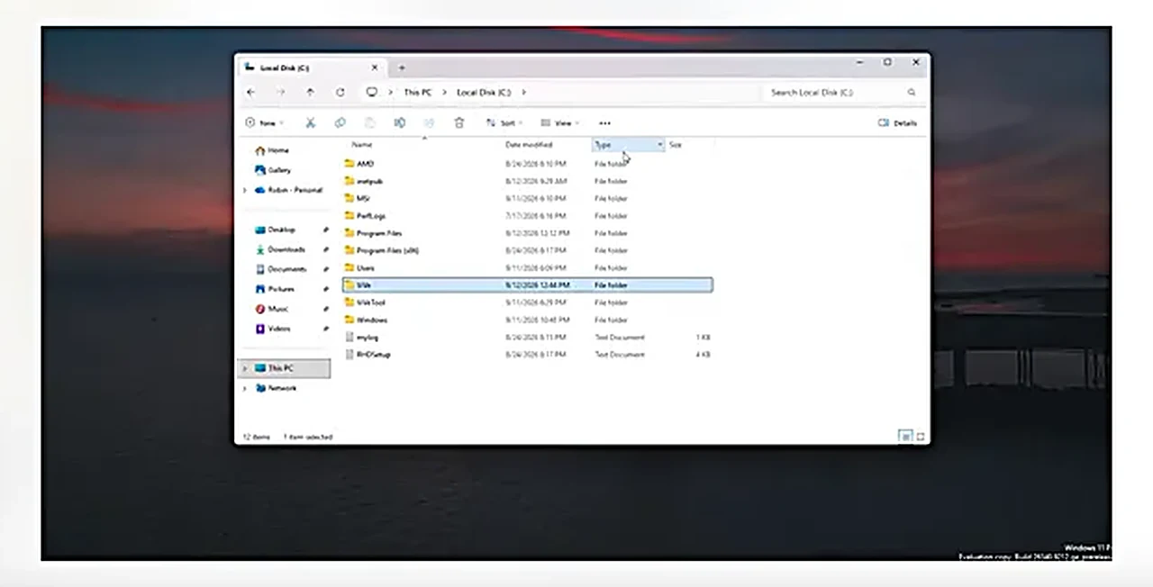Click the Copy icon in toolbar
The width and height of the screenshot is (1153, 587).
(x=340, y=123)
